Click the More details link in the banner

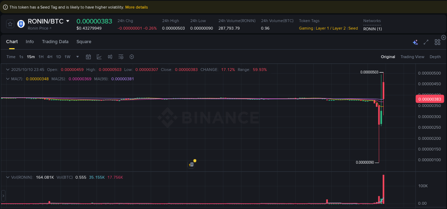pyautogui.click(x=136, y=7)
